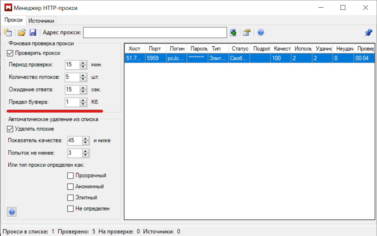The image size is (377, 236).
Task: Decrease 'Количество потоков' with down arrow
Action: click(83, 79)
